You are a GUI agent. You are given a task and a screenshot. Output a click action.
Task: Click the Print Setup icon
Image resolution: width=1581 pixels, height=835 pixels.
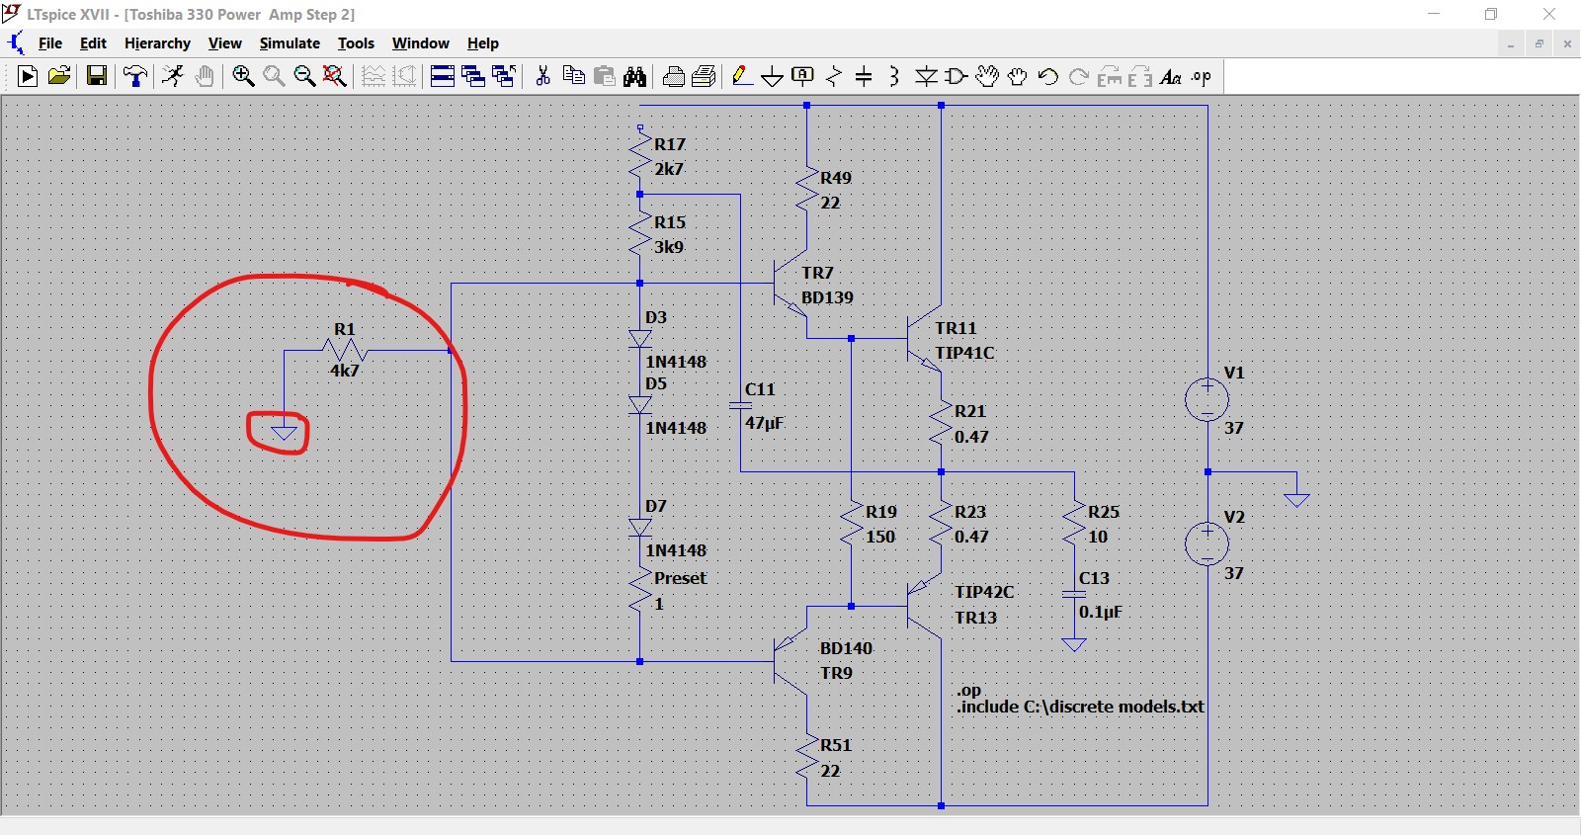coord(674,76)
